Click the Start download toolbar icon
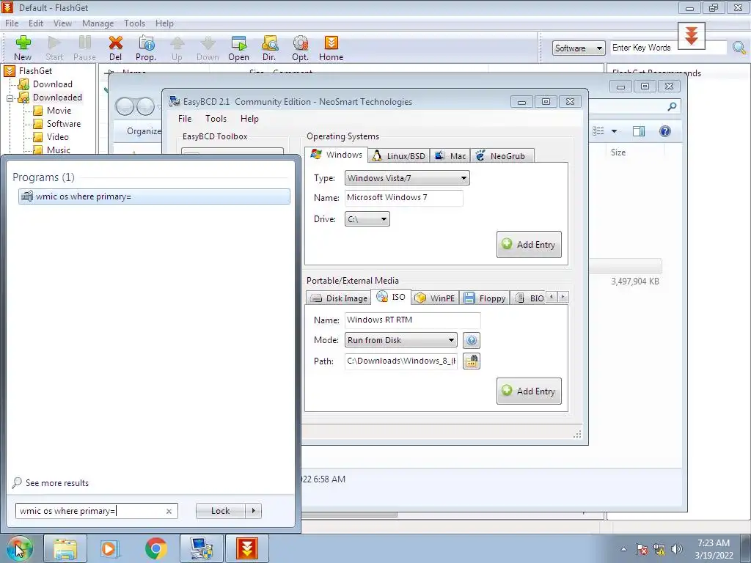The image size is (751, 563). tap(54, 48)
